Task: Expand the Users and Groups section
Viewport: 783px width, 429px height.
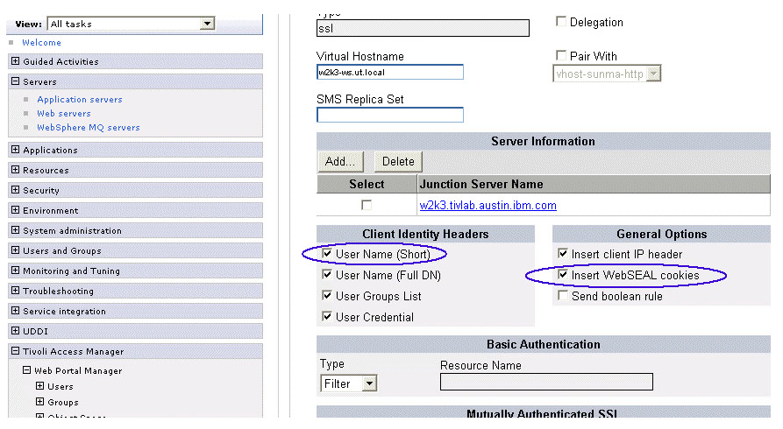Action: 16,250
